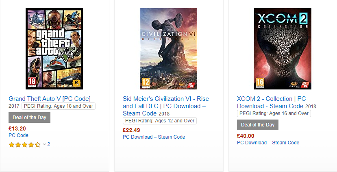Select the £22.49 Civilization VI price
This screenshot has height=172, width=337.
pos(131,130)
